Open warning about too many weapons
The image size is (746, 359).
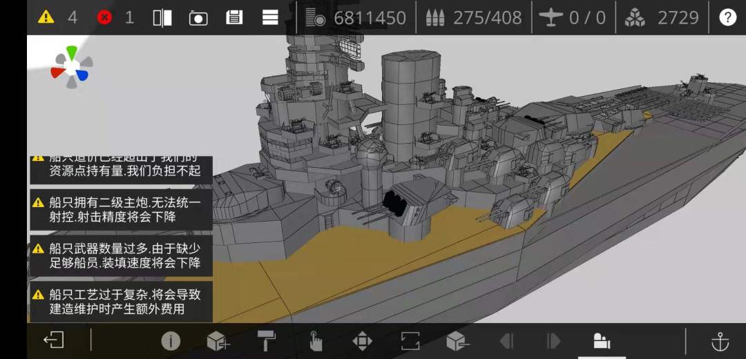point(122,255)
